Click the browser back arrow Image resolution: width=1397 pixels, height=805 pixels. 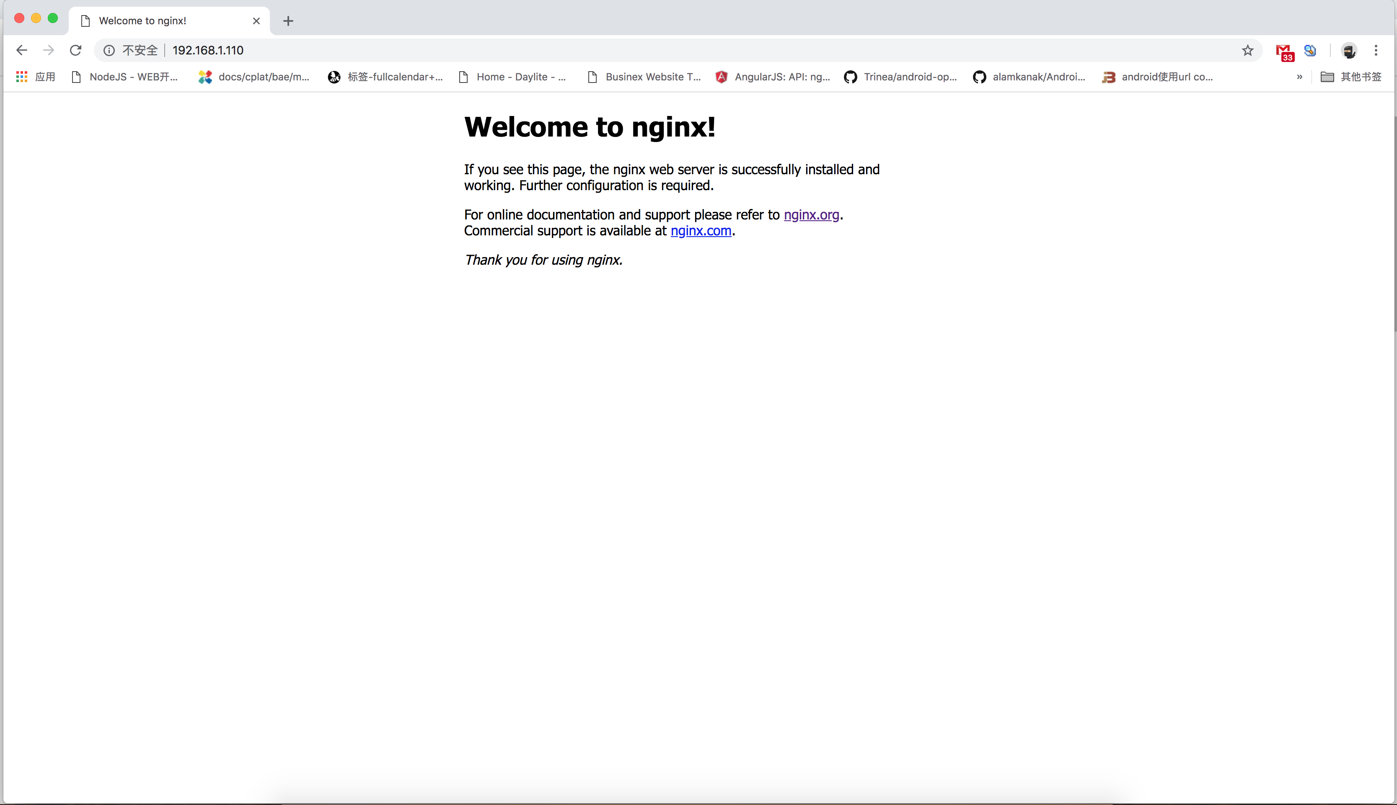[x=21, y=50]
